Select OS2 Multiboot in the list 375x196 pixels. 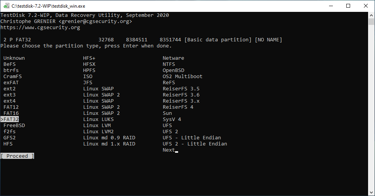tap(182, 77)
